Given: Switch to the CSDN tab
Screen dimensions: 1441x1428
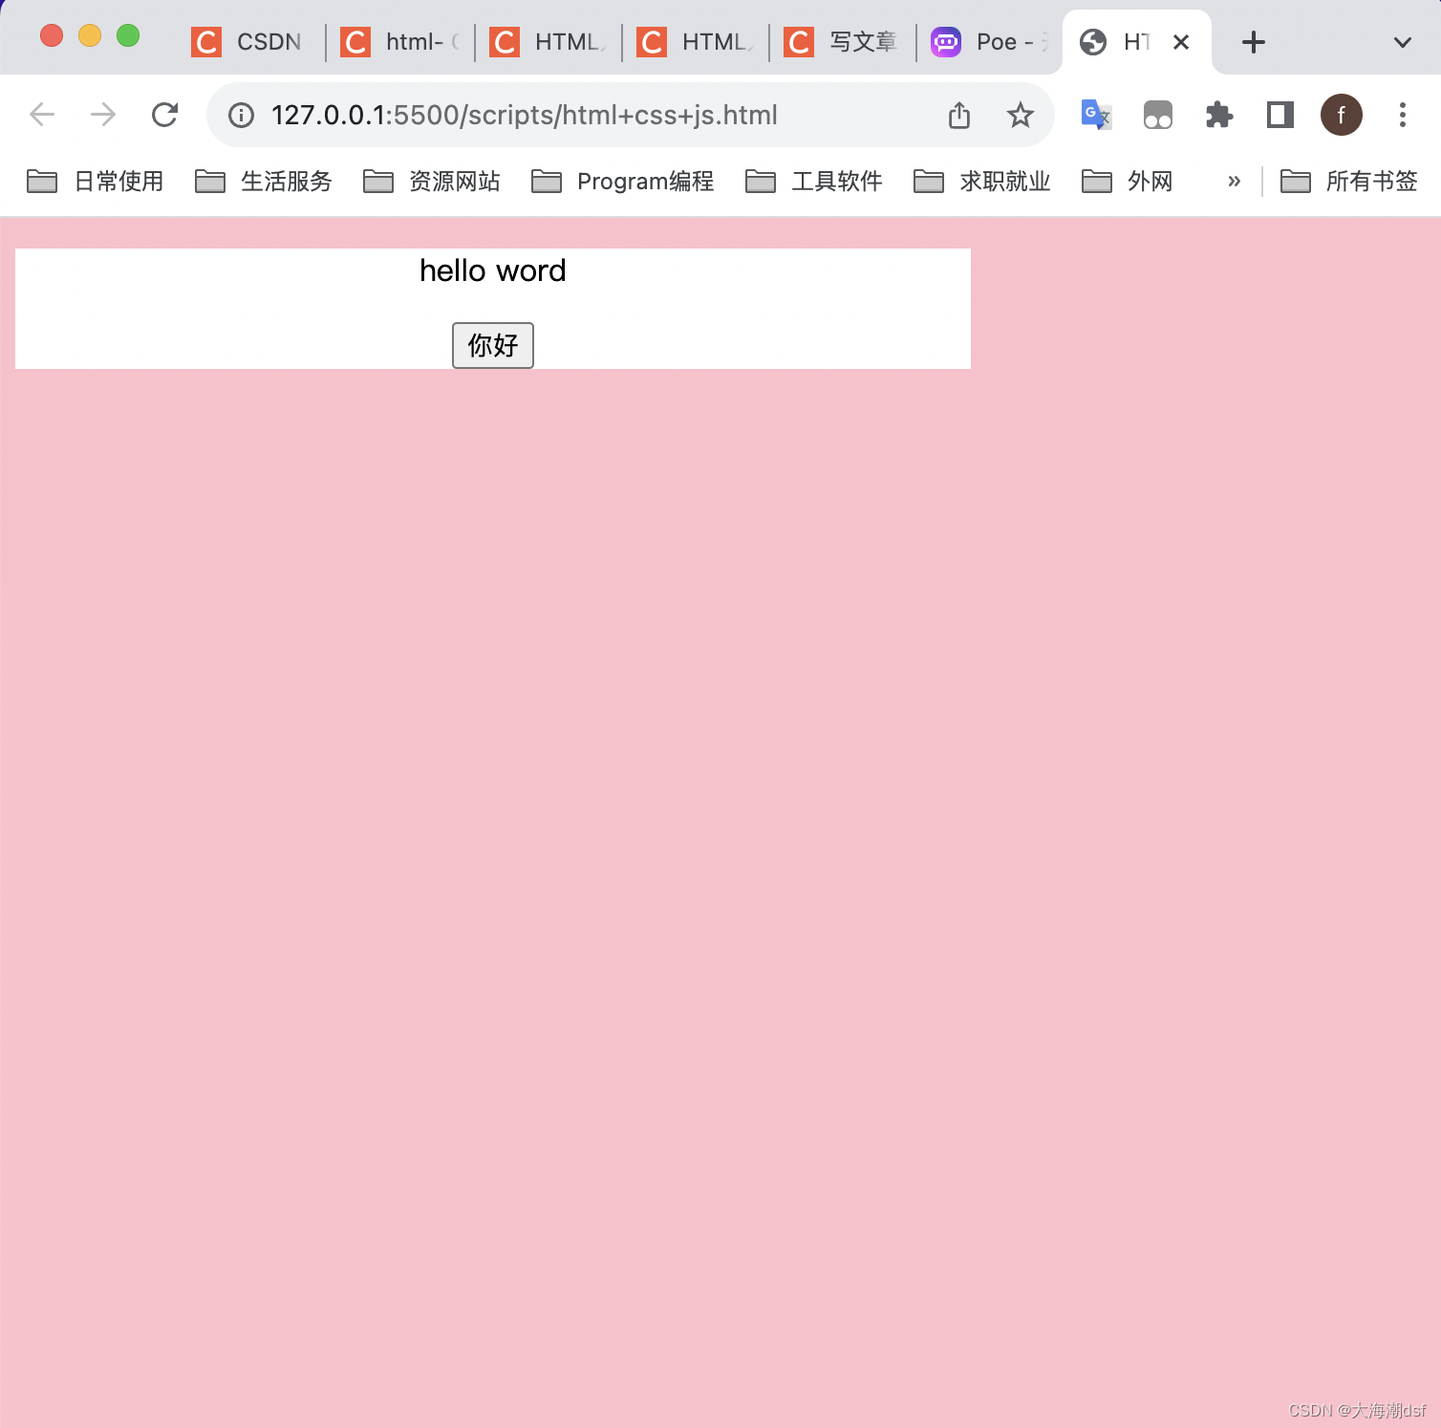Looking at the screenshot, I should click(x=248, y=41).
